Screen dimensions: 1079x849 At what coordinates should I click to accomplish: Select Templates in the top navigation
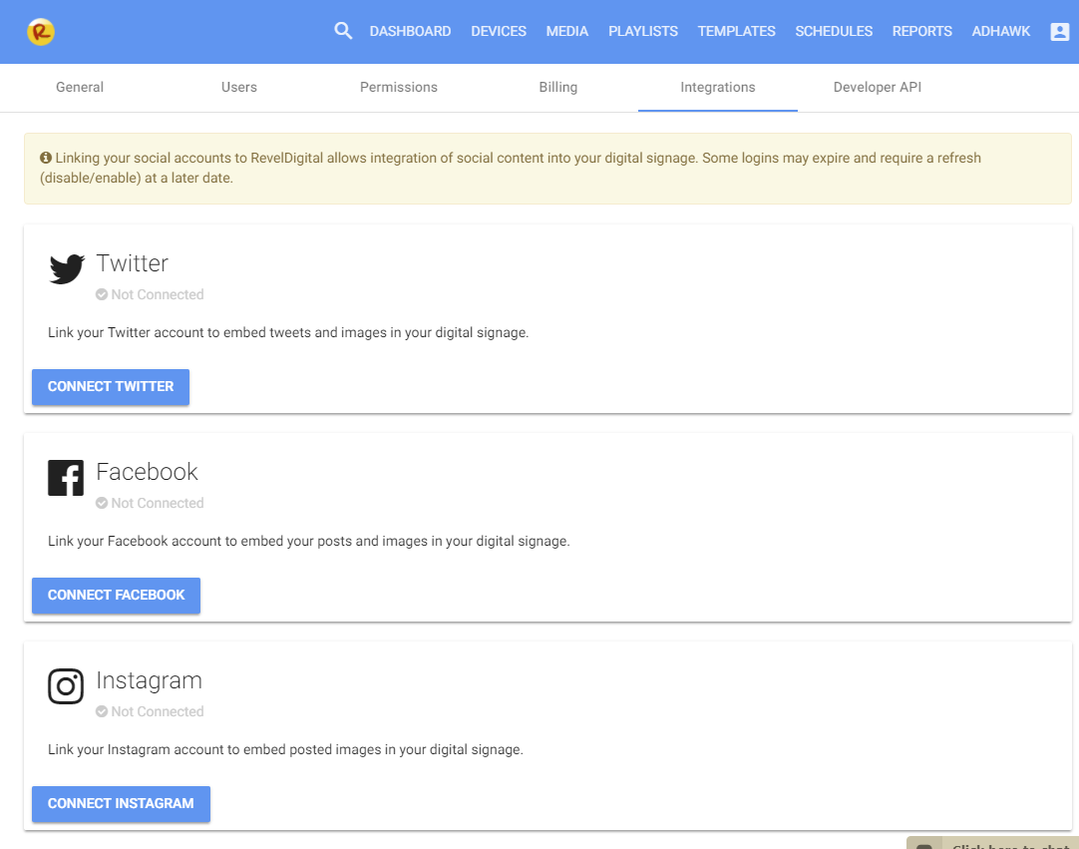point(737,32)
